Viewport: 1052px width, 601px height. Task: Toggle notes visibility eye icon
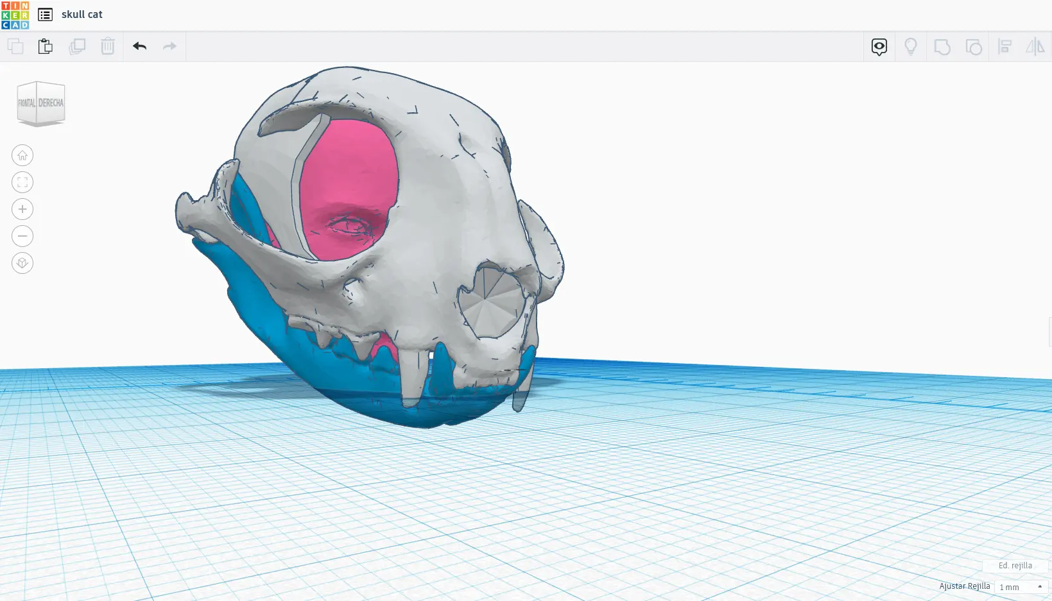click(879, 47)
